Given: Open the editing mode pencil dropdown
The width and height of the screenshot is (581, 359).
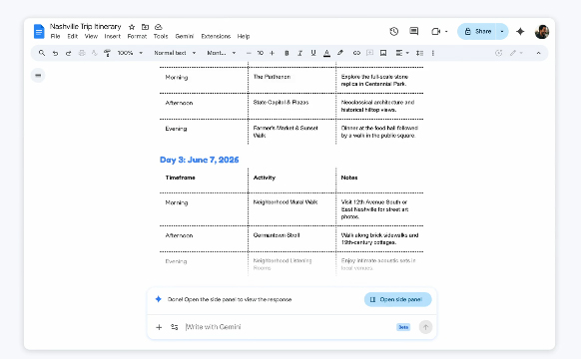Looking at the screenshot, I should pyautogui.click(x=516, y=53).
